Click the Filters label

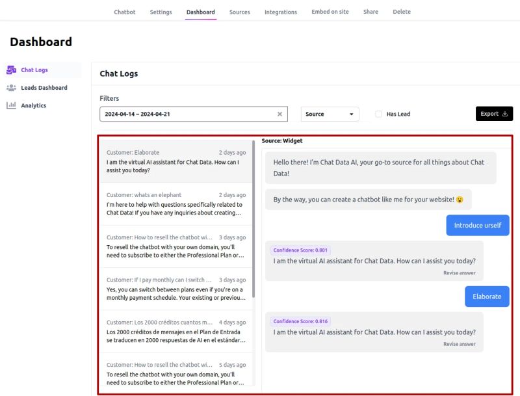click(109, 98)
